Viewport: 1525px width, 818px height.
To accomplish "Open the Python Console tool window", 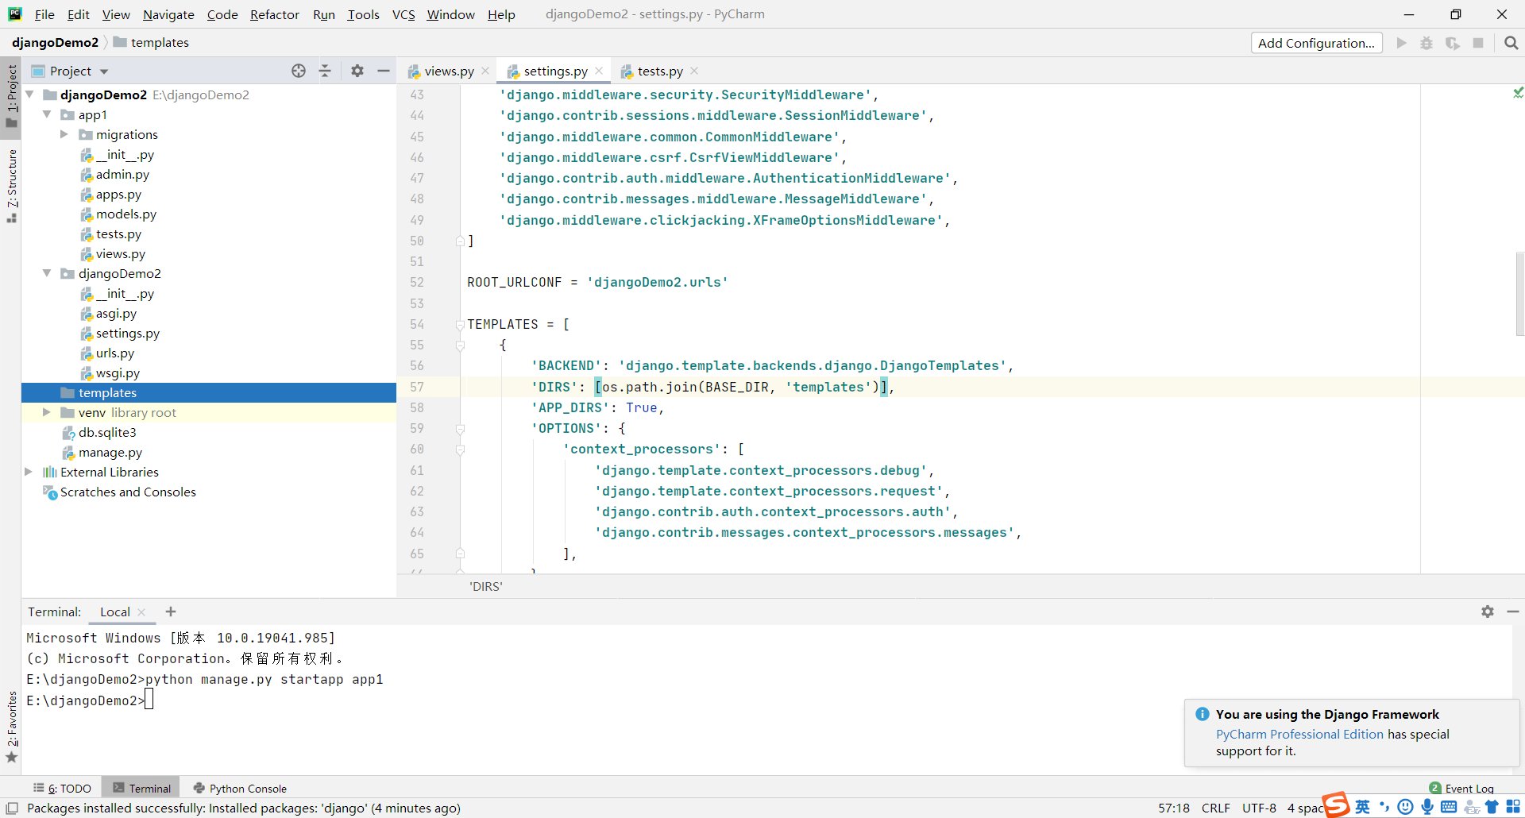I will tap(240, 788).
